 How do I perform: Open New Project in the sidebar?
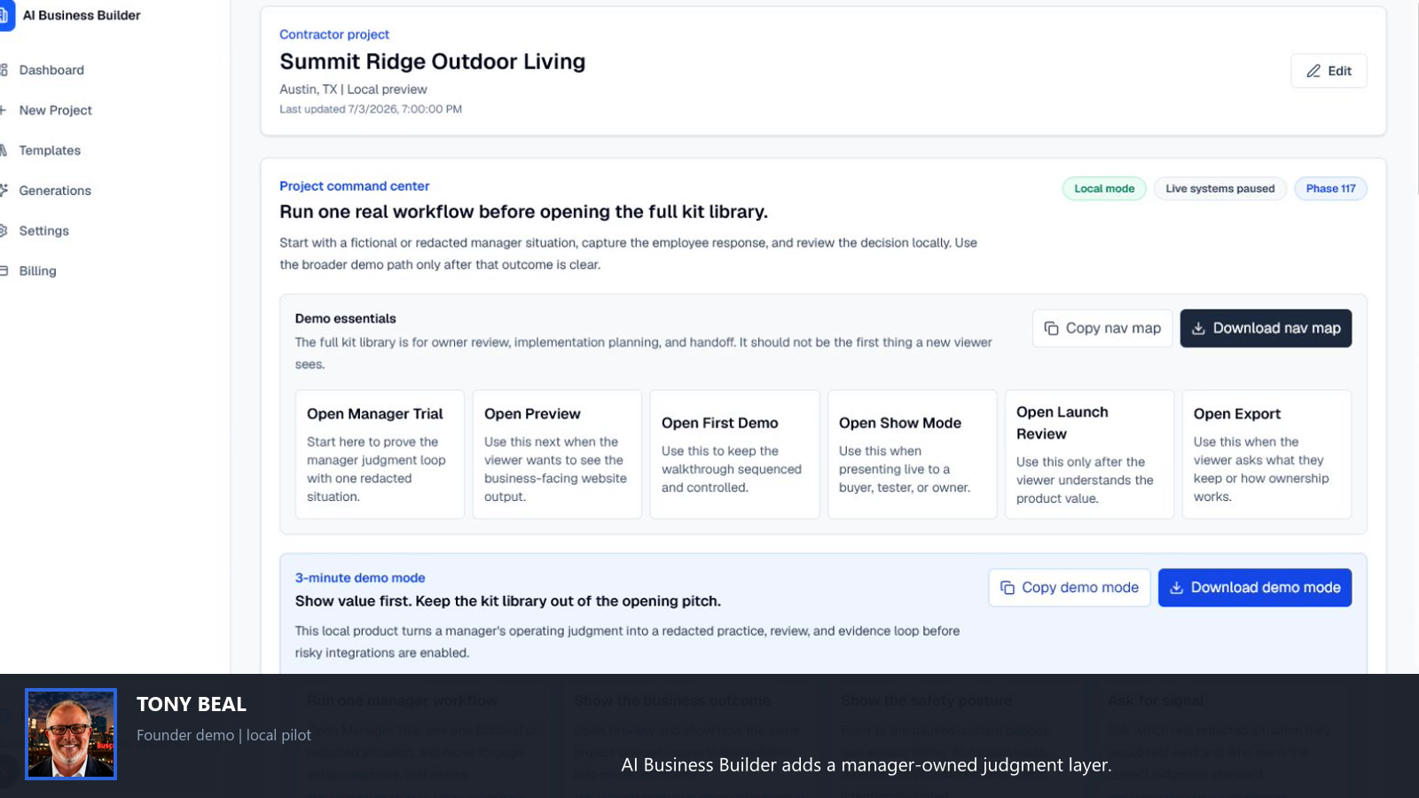point(55,110)
